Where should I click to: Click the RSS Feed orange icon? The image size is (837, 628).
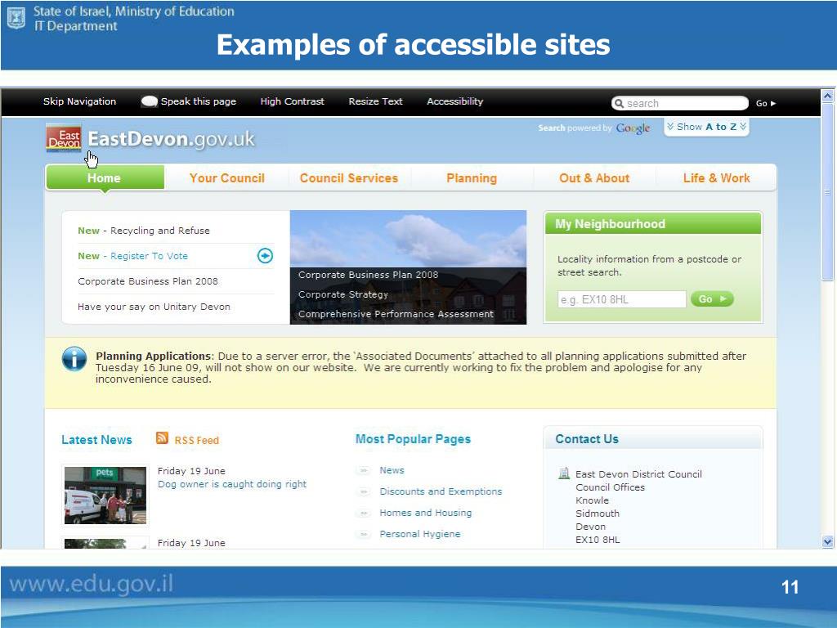tap(163, 438)
